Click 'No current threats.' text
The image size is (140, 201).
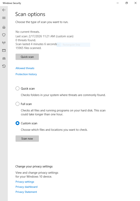click(27, 32)
